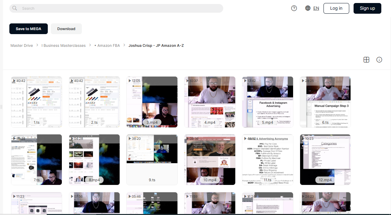Viewport: 391px width, 215px height.
Task: Switch to grid view layout icon
Action: pyautogui.click(x=366, y=60)
